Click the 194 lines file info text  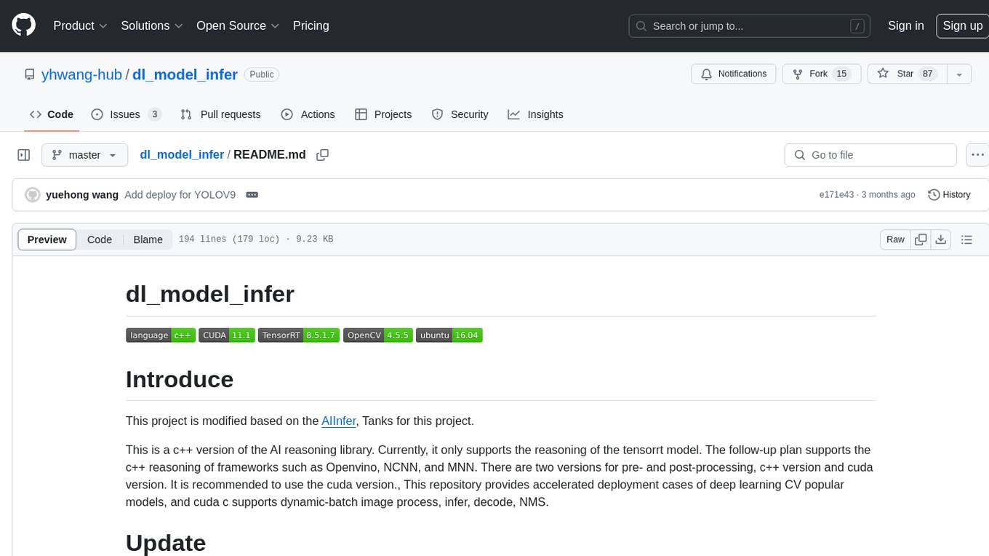(x=255, y=239)
